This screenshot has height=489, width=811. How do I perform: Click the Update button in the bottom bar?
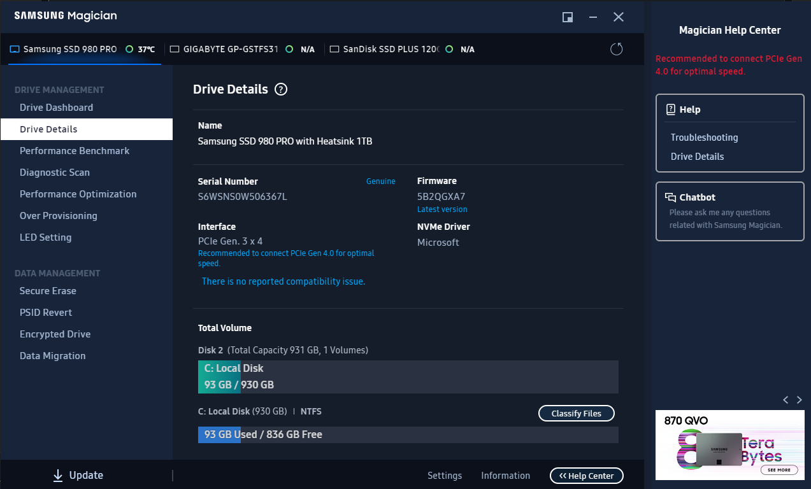pos(78,475)
